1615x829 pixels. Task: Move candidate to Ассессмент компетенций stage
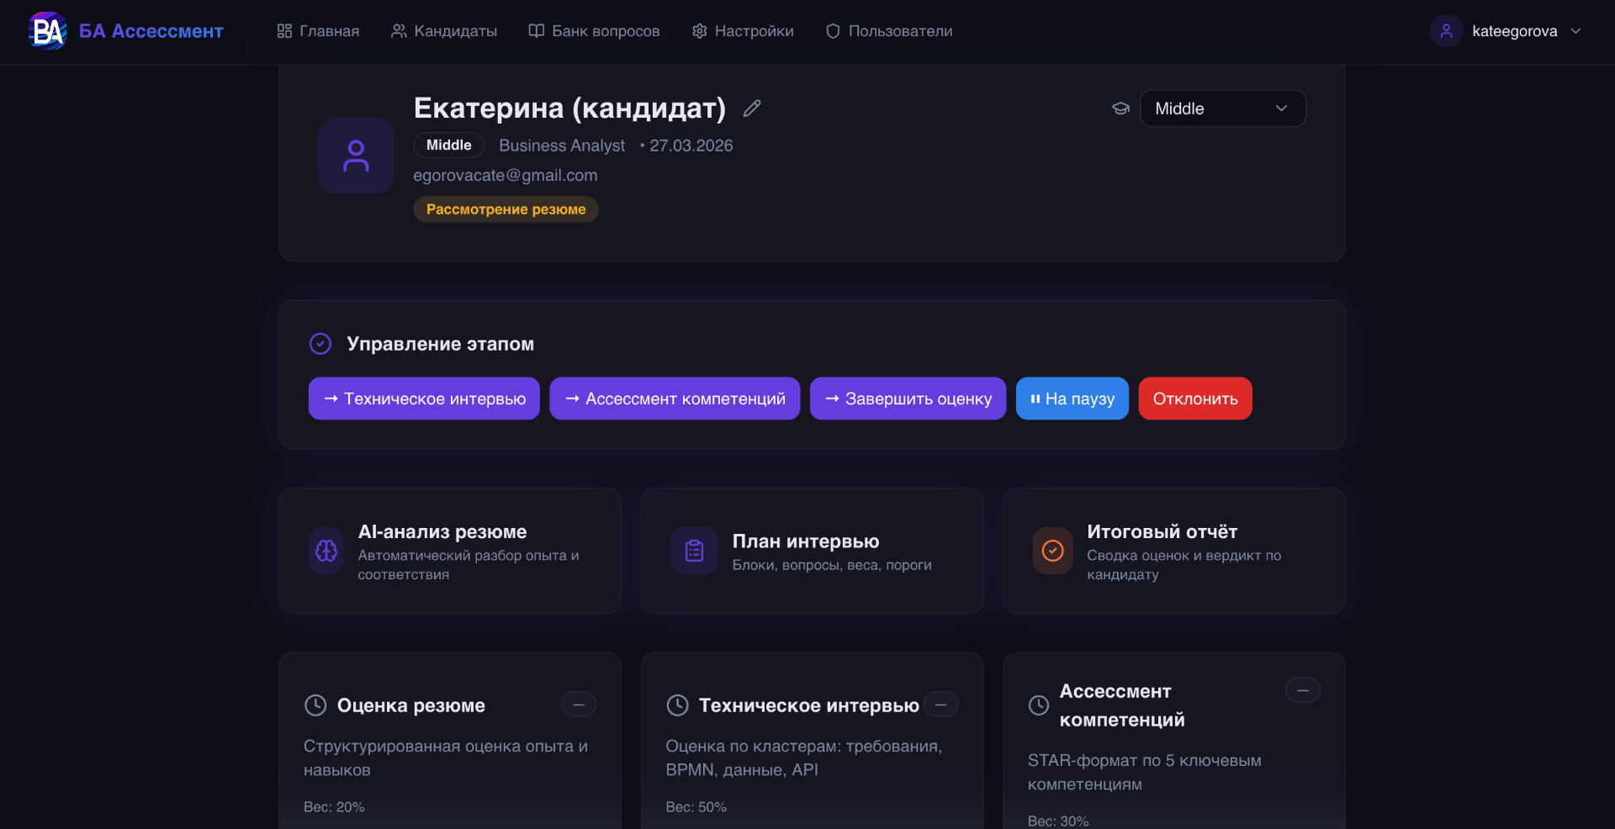coord(675,399)
